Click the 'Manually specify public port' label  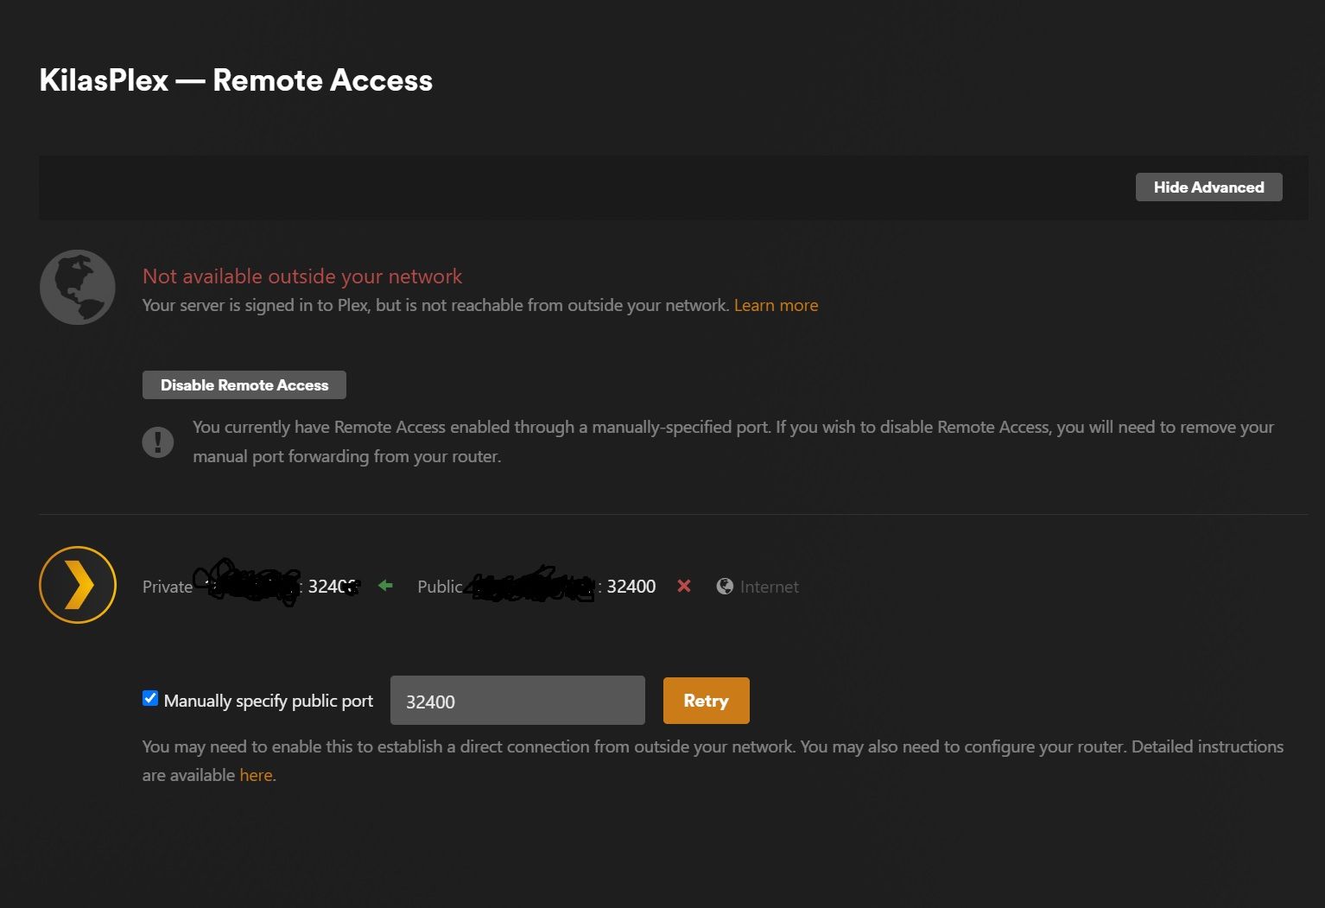[269, 701]
